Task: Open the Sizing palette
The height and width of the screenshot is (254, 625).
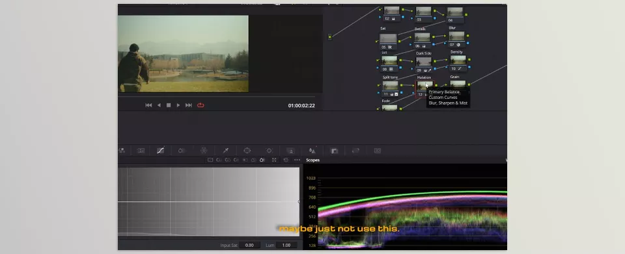Action: tap(355, 151)
